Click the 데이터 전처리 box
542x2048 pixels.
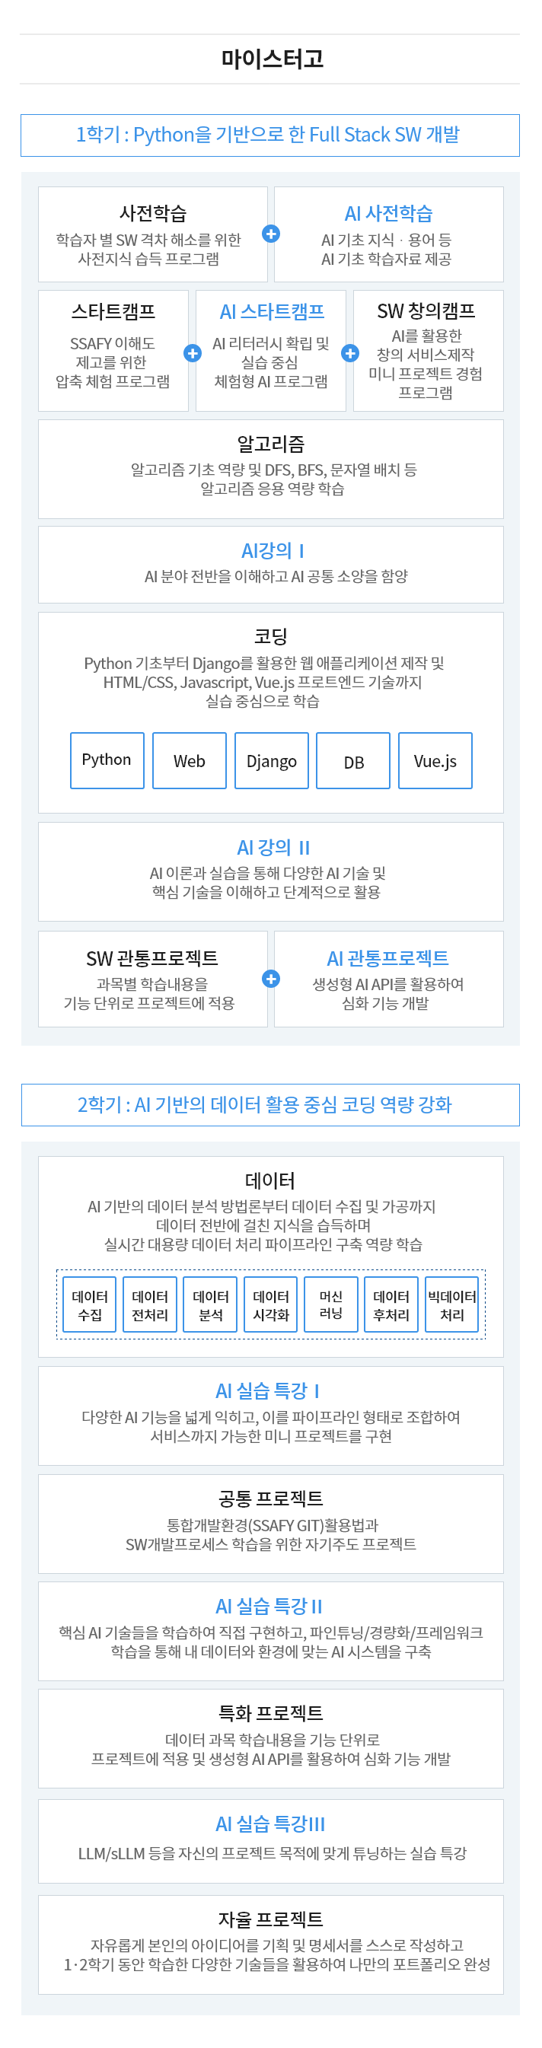(150, 1304)
